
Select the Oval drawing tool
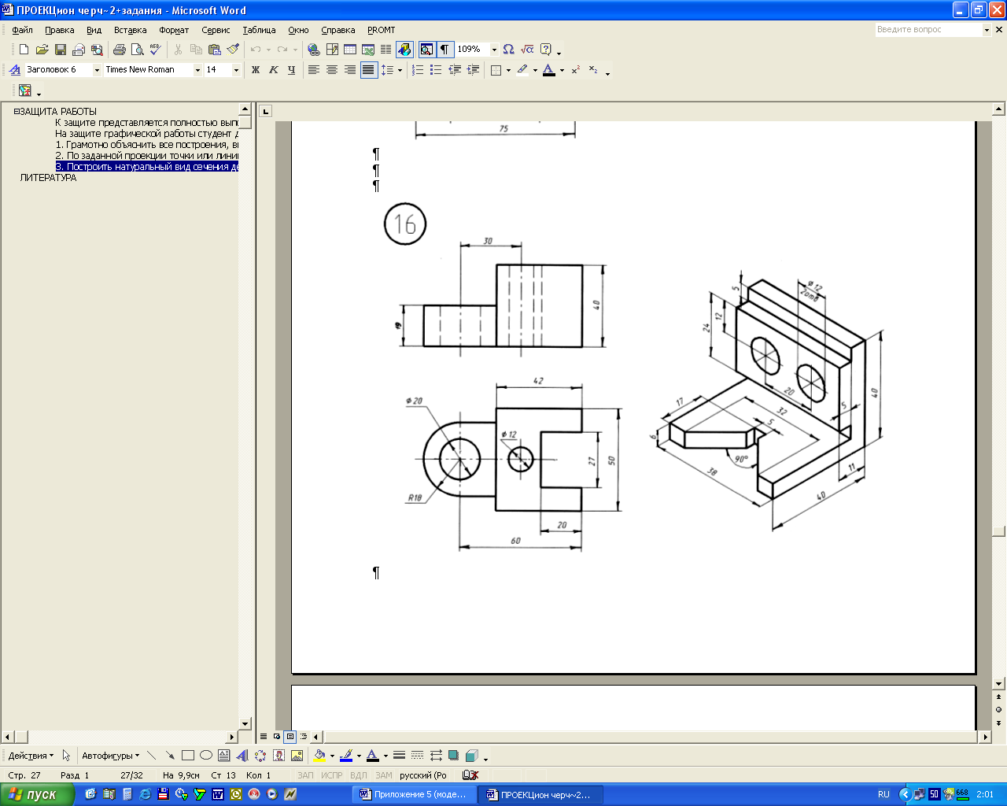(206, 756)
